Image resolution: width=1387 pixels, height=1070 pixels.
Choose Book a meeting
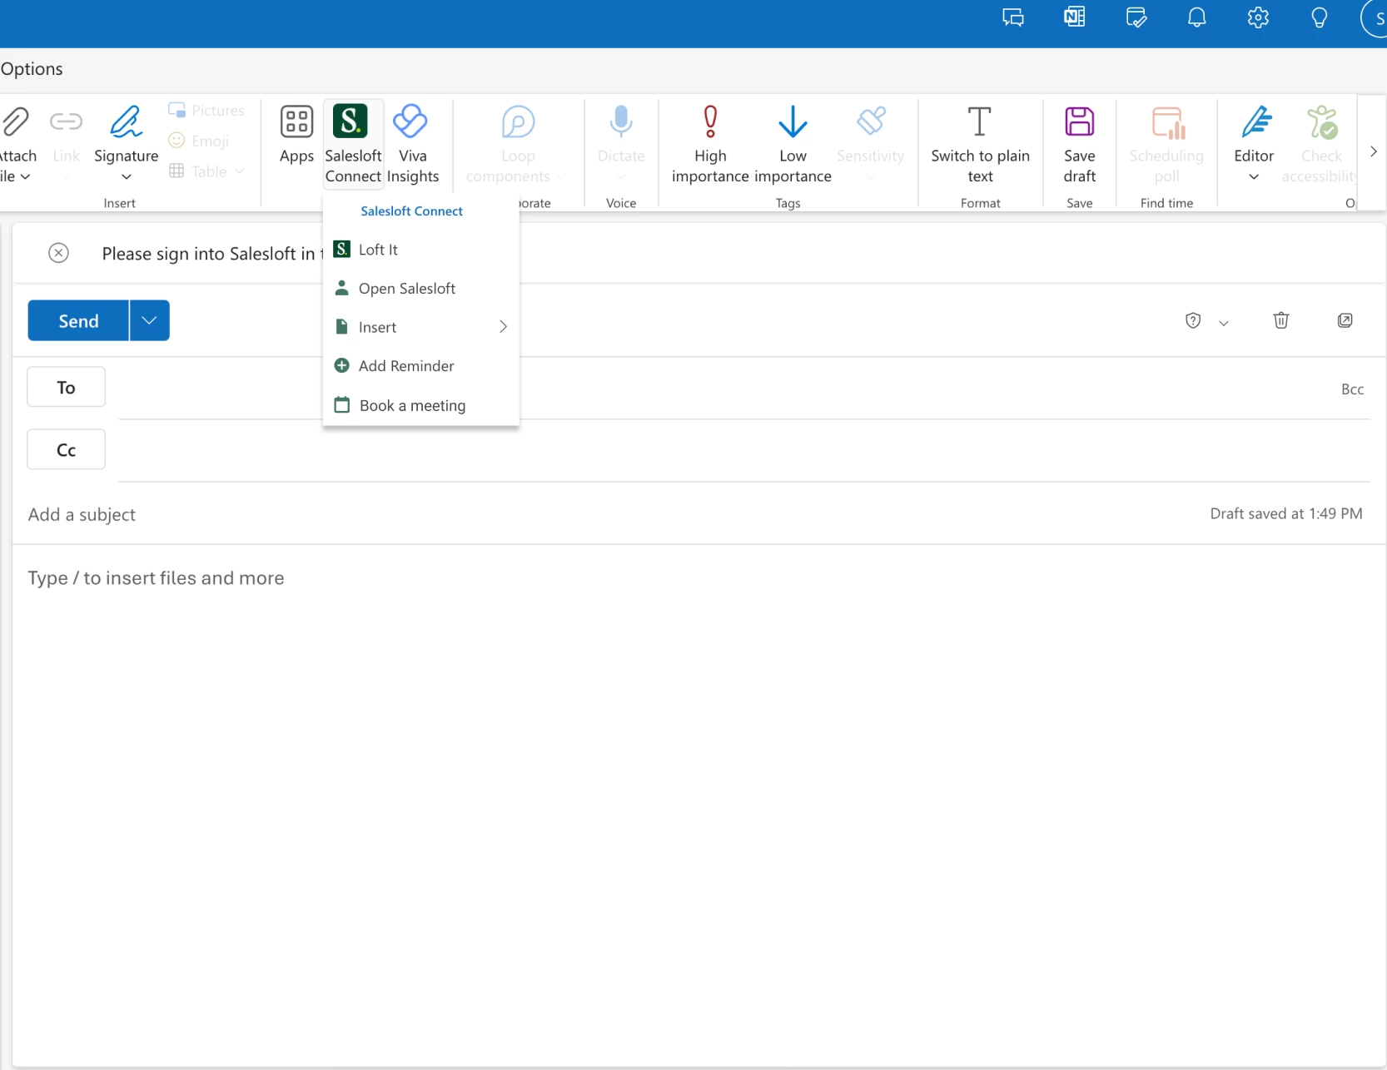[x=420, y=405]
